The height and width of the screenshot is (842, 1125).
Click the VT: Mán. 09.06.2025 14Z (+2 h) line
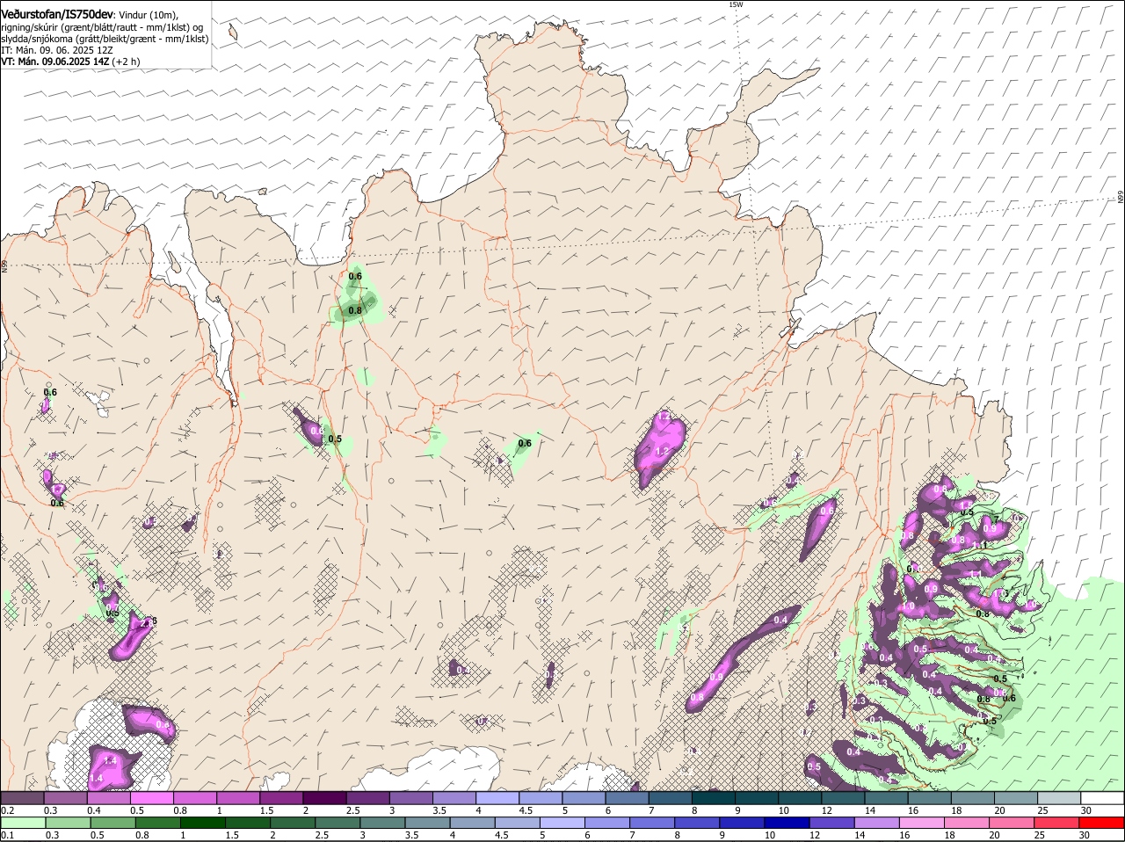click(x=70, y=62)
